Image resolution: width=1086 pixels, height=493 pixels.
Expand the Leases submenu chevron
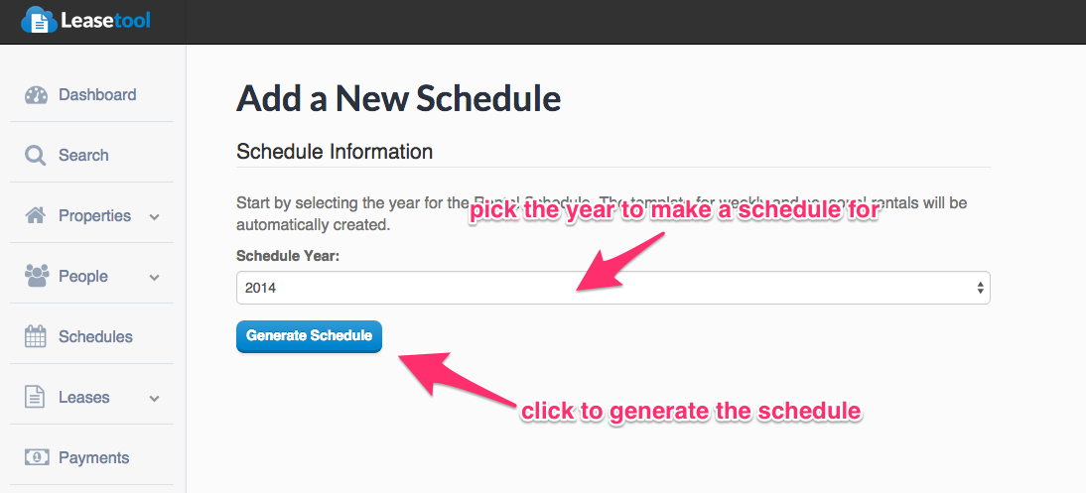tap(155, 398)
